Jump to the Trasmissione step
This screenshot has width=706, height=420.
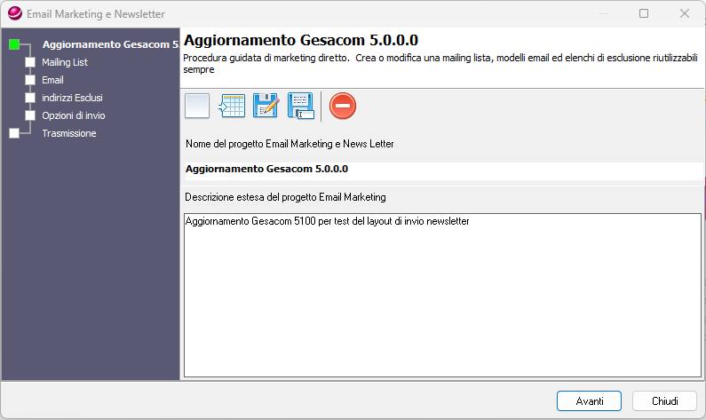click(69, 133)
